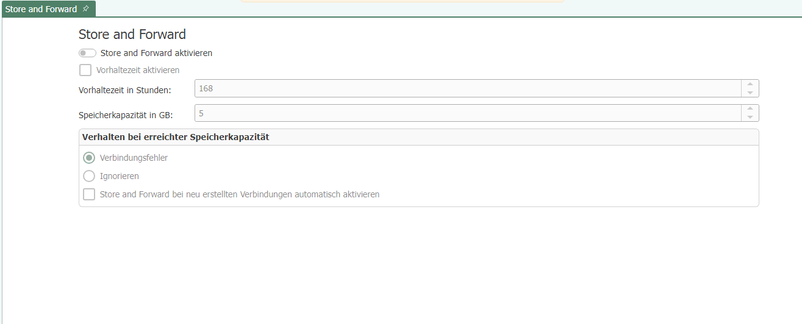Image resolution: width=802 pixels, height=324 pixels.
Task: Check the Vorhaltezeit aktivieren checkbox
Action: (x=85, y=70)
